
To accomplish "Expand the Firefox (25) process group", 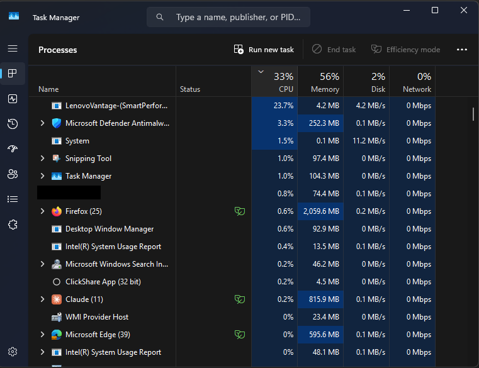I will point(42,211).
